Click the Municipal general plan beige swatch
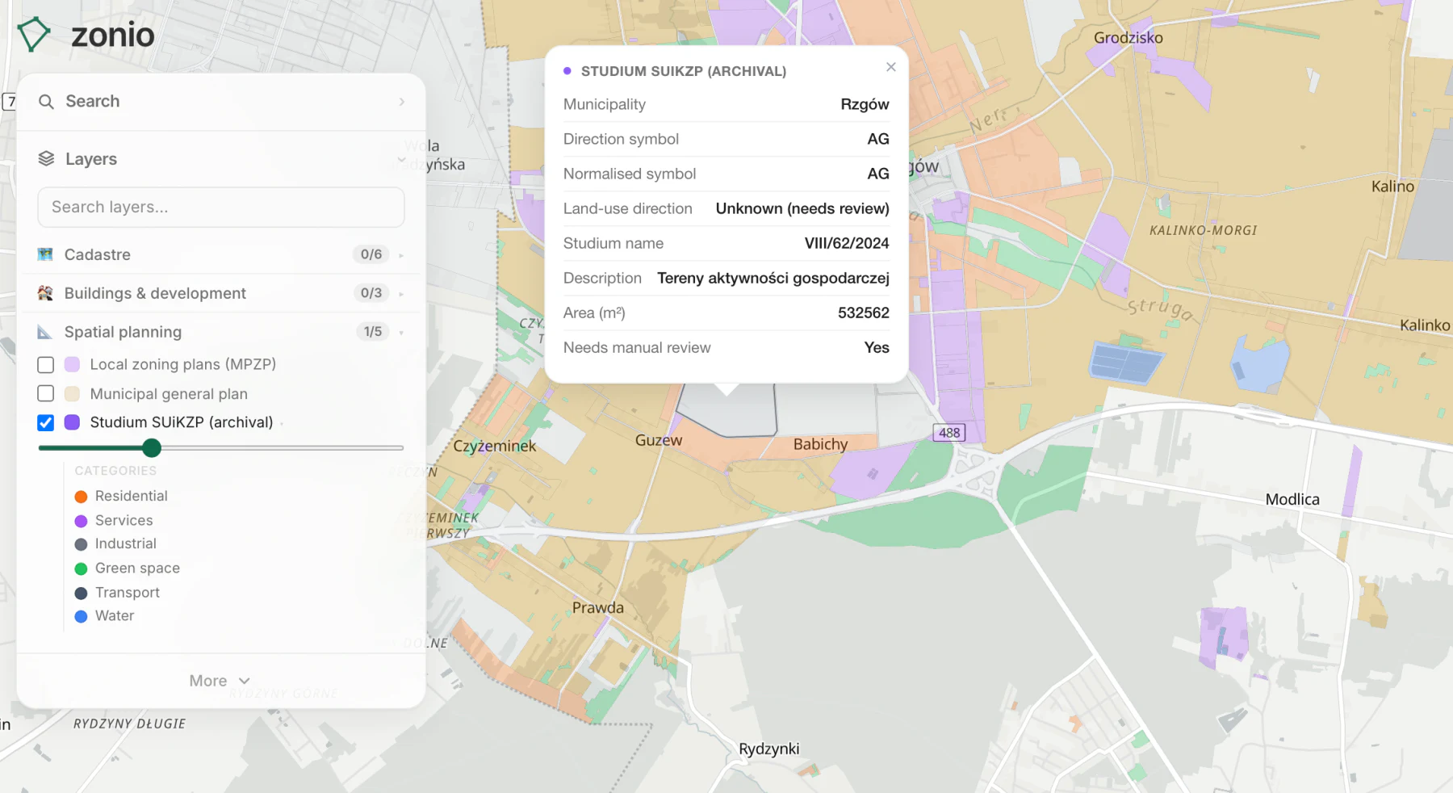 click(x=72, y=393)
